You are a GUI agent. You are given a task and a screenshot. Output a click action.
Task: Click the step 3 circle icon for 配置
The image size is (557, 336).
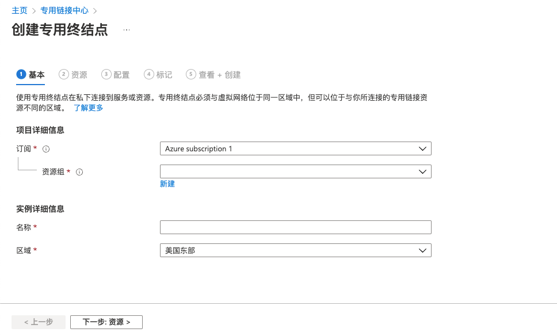click(x=106, y=74)
